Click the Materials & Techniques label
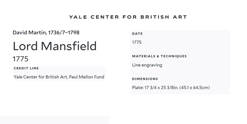This screenshot has width=247, height=124. click(x=159, y=56)
